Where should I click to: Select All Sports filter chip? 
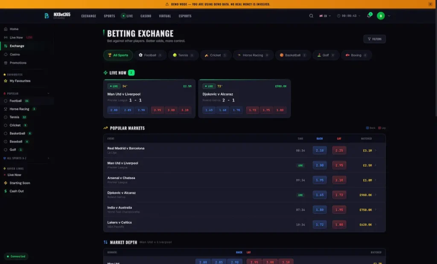pos(118,55)
